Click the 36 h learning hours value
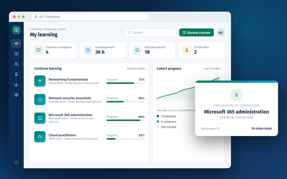287x179 pixels. (100, 52)
